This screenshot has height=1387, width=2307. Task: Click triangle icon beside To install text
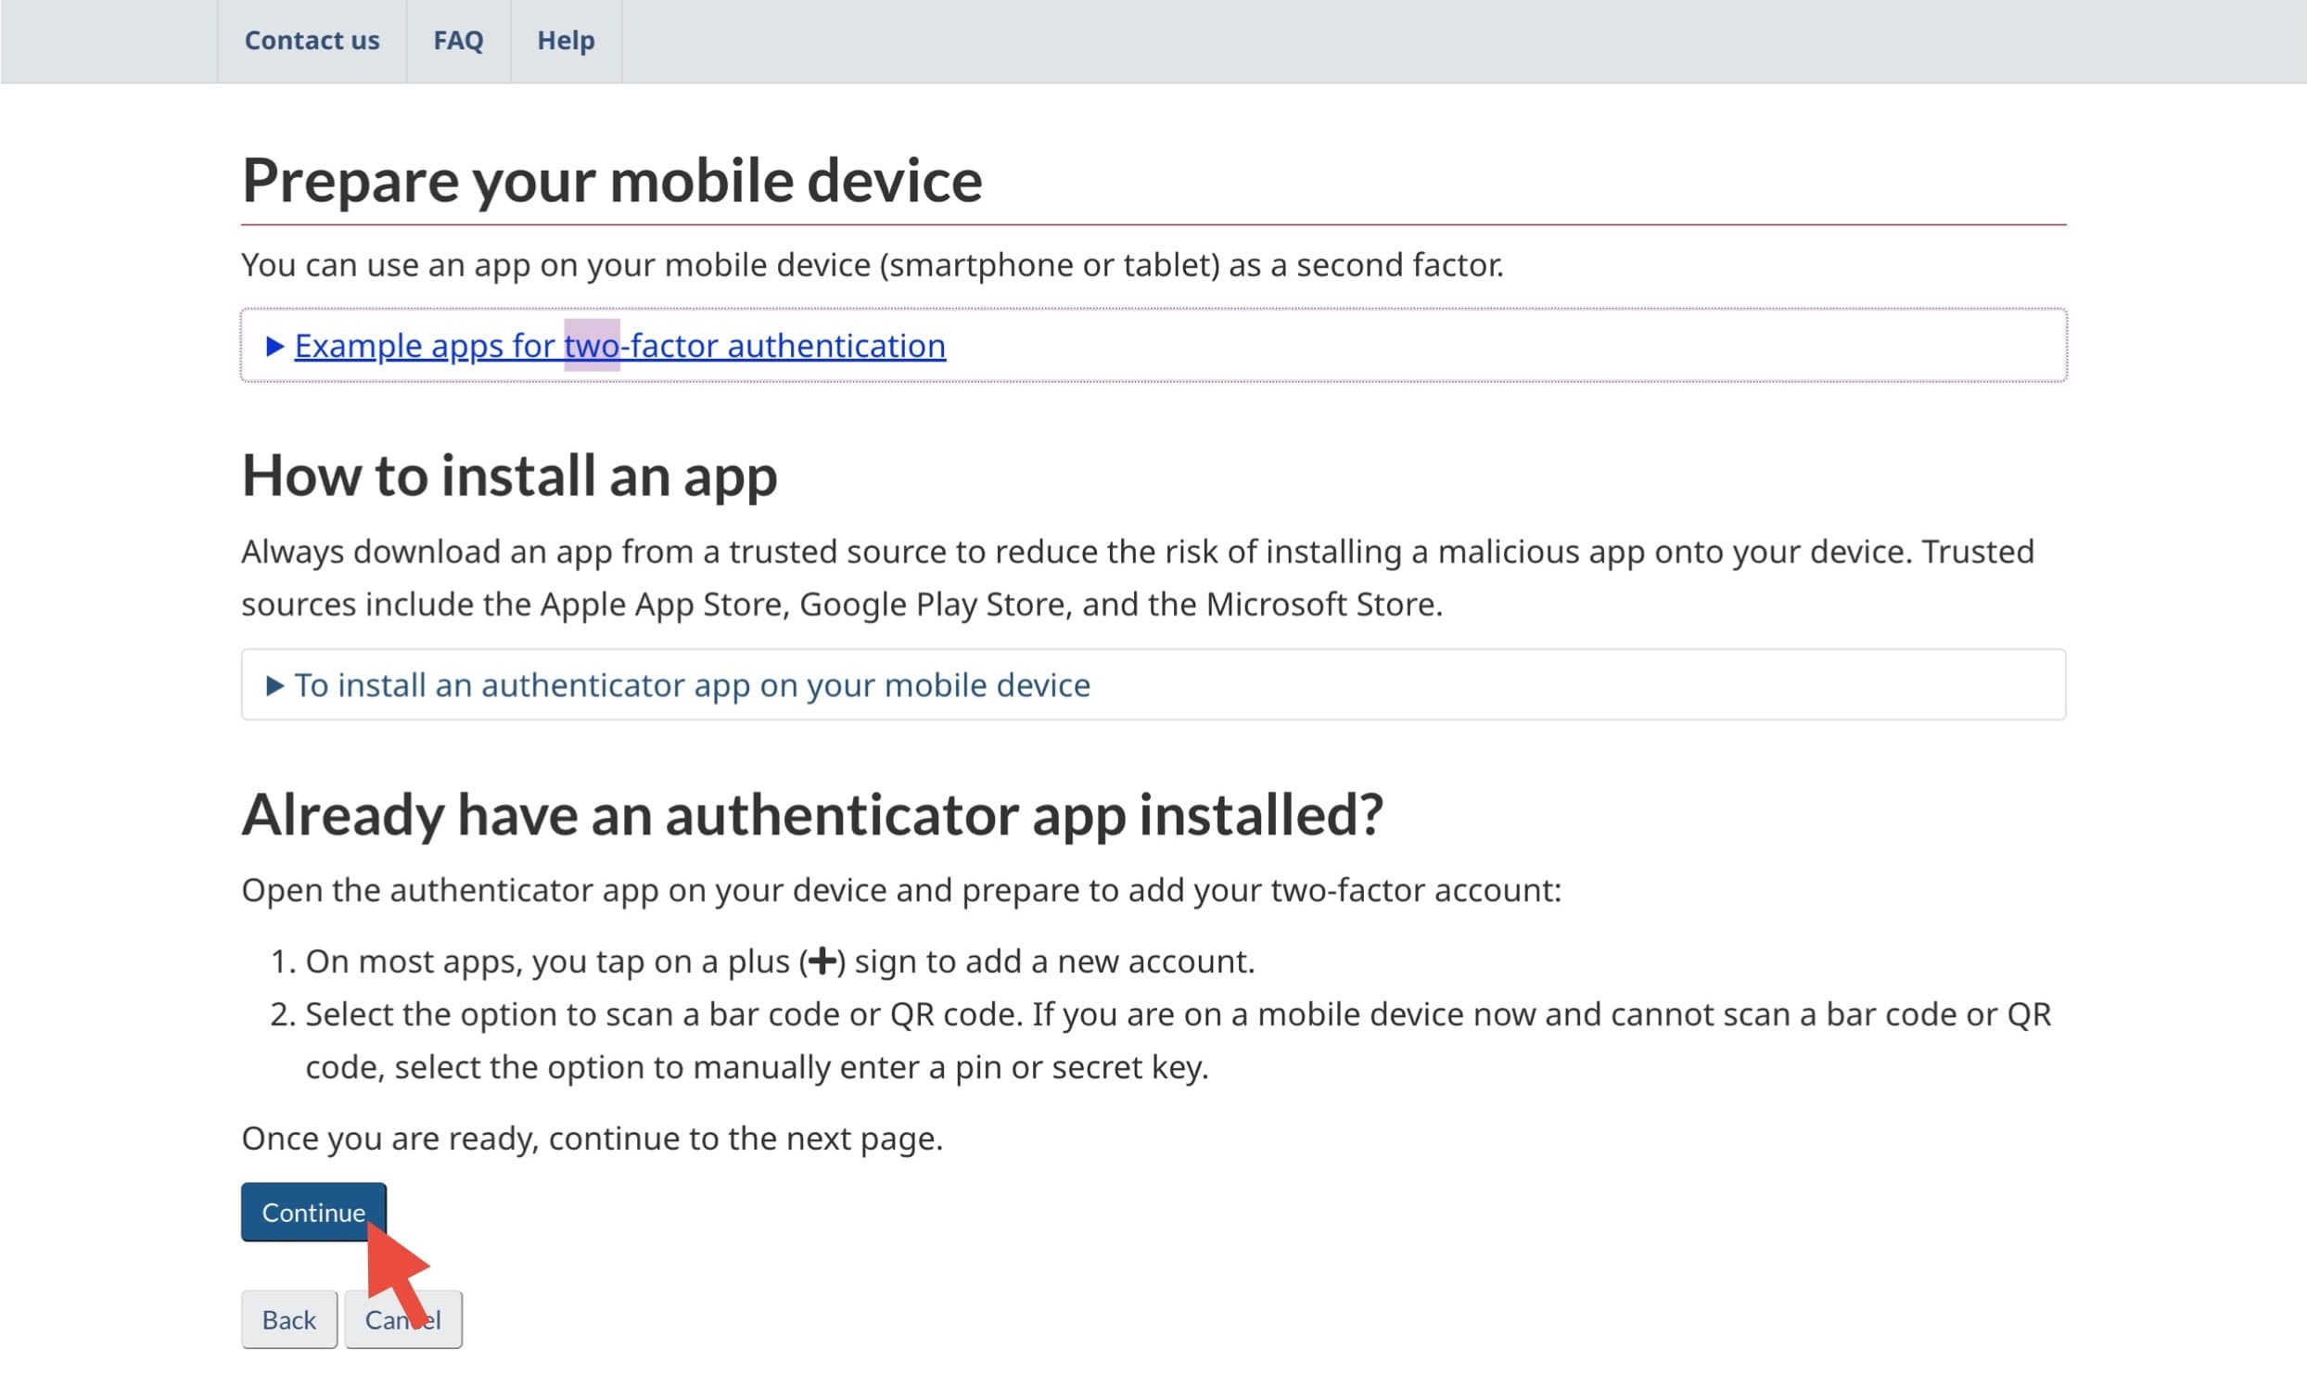[274, 686]
